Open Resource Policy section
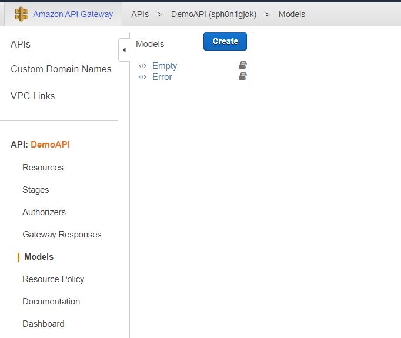 click(53, 279)
